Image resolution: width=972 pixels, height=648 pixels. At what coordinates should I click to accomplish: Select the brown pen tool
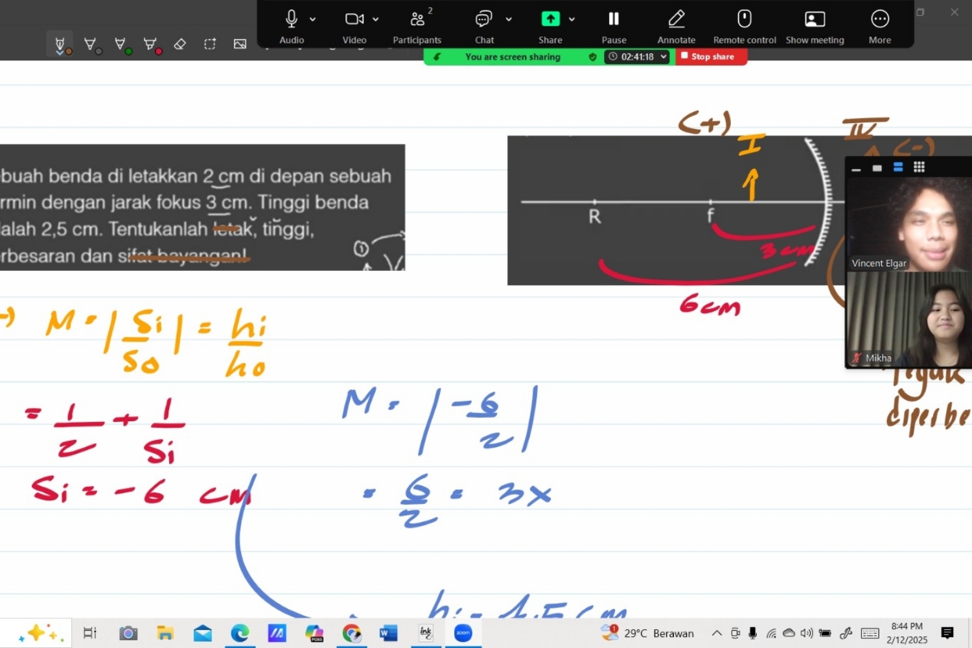(60, 45)
